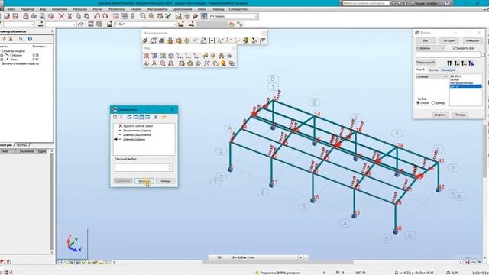Click the Ни один button
The width and height of the screenshot is (489, 275).
[x=449, y=40]
